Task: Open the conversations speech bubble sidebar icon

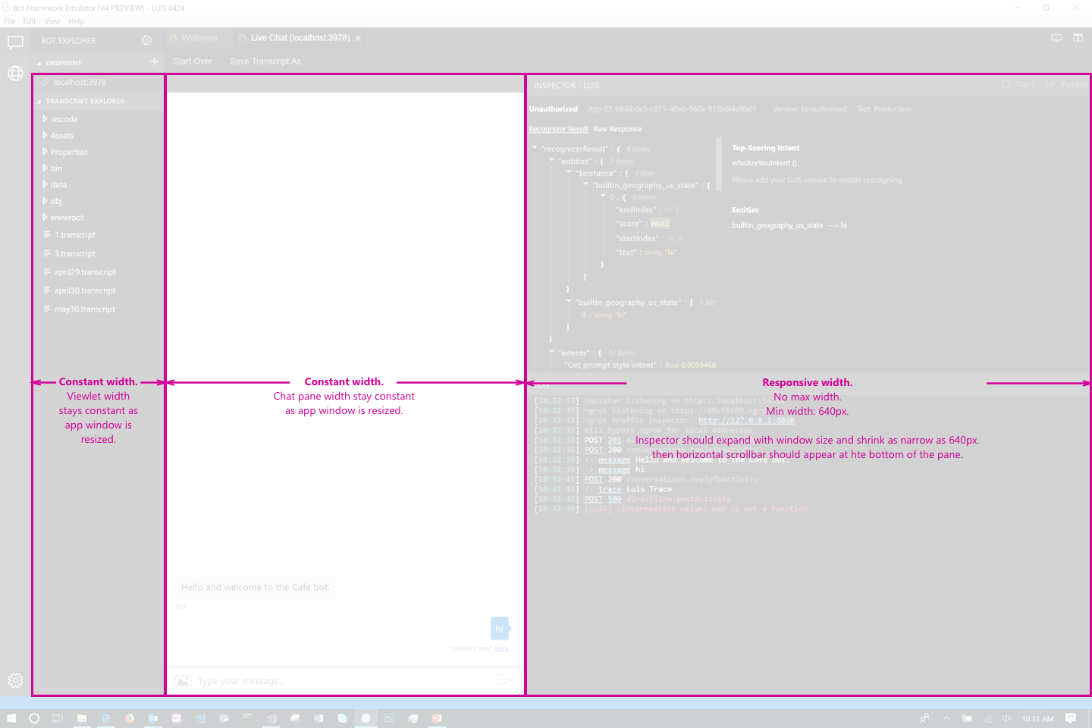Action: pos(15,42)
